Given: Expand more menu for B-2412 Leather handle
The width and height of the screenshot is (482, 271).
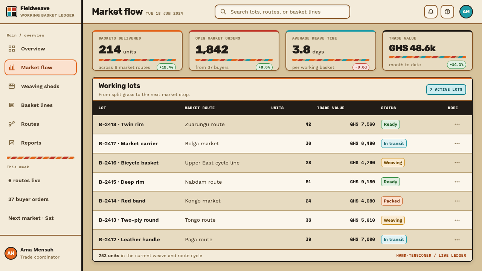Looking at the screenshot, I should [457, 239].
